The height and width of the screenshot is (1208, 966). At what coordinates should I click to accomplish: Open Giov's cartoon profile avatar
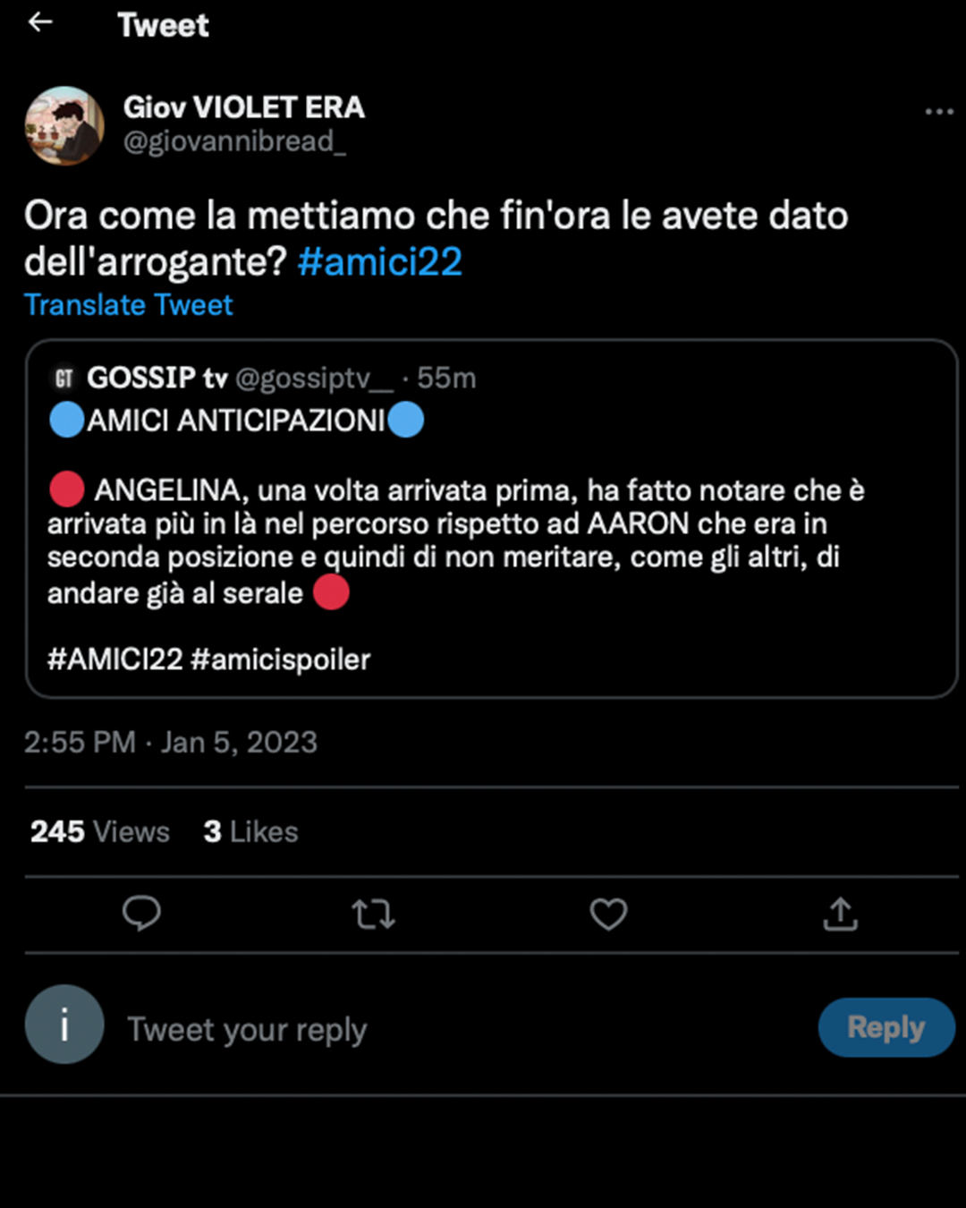tap(64, 125)
